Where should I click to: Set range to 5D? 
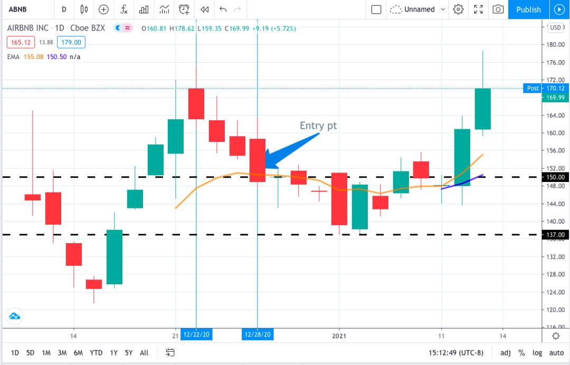click(30, 353)
